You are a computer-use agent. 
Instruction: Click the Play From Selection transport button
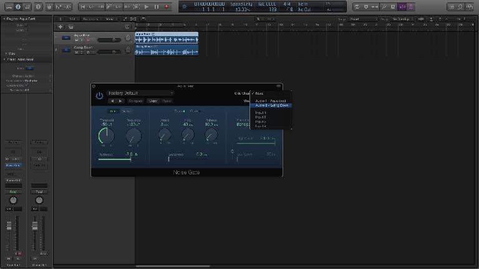coord(137,7)
